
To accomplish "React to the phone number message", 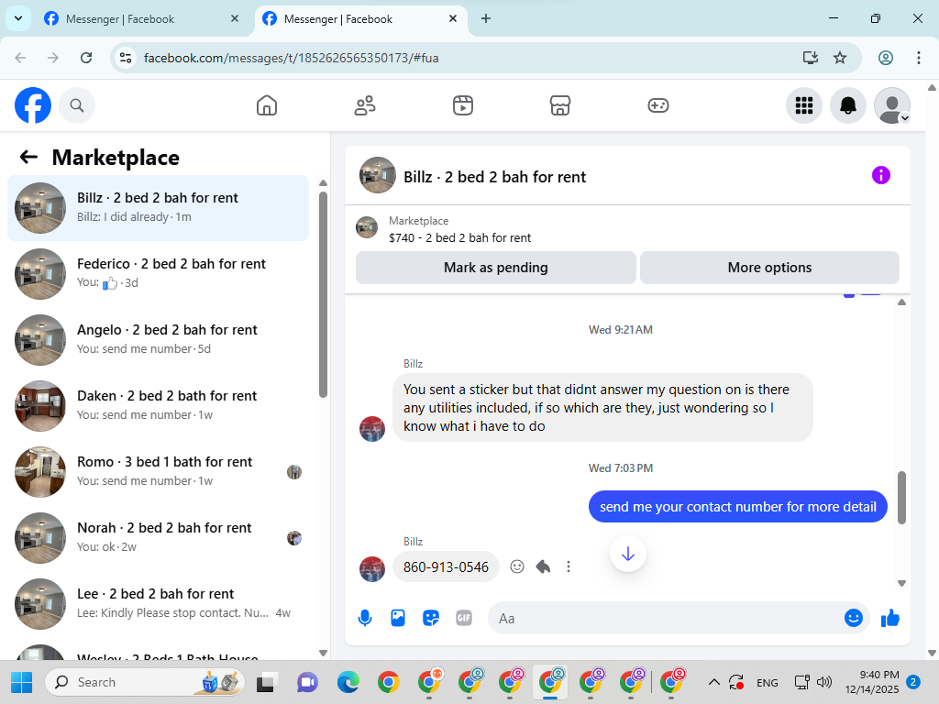I will coord(517,566).
